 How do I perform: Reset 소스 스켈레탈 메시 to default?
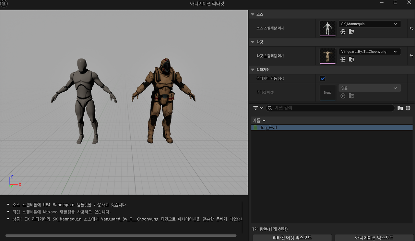(411, 28)
